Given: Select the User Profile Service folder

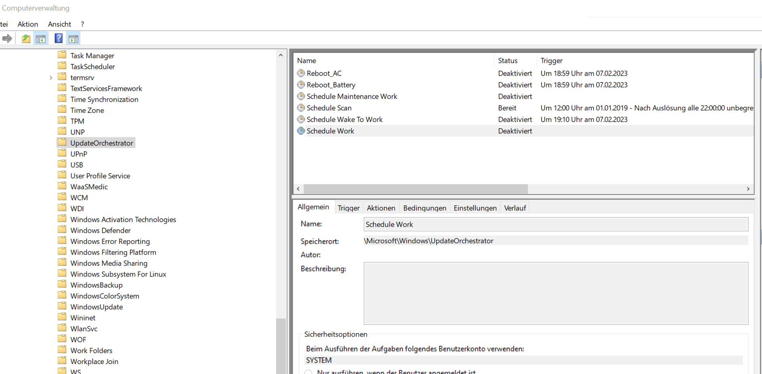Looking at the screenshot, I should (x=100, y=176).
